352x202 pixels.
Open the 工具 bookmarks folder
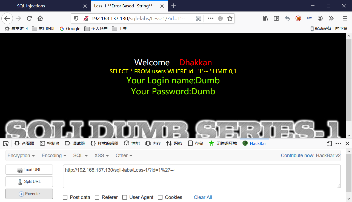(x=119, y=29)
